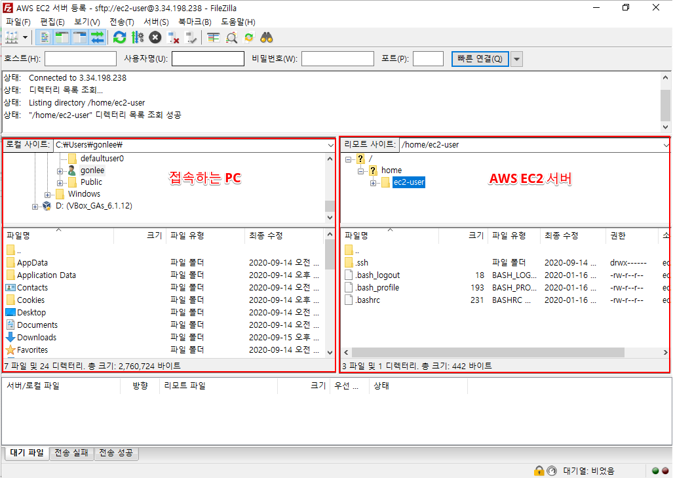Select the Desktop folder icon

pyautogui.click(x=10, y=312)
